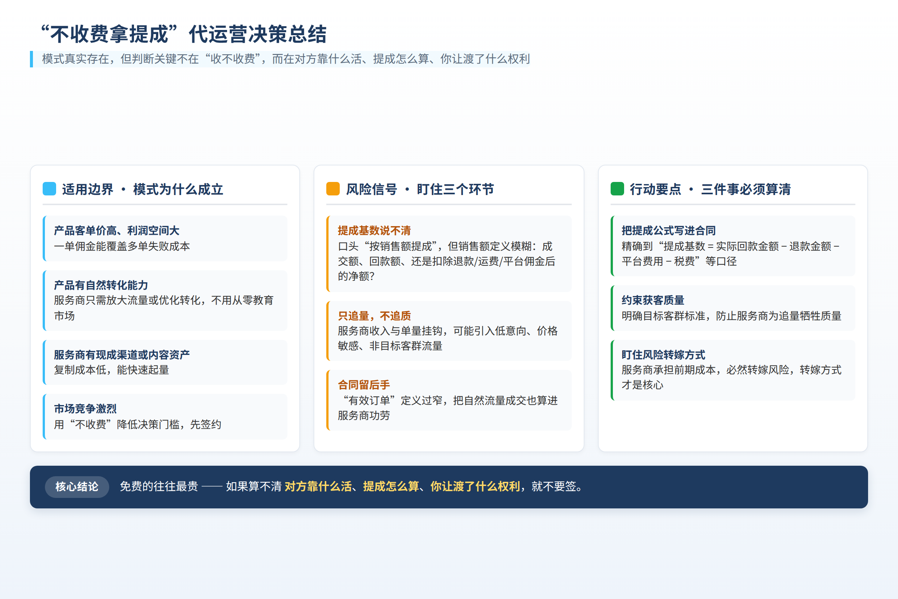Click the description starting 口头“按销售额提成”
898x599 pixels.
coord(446,261)
